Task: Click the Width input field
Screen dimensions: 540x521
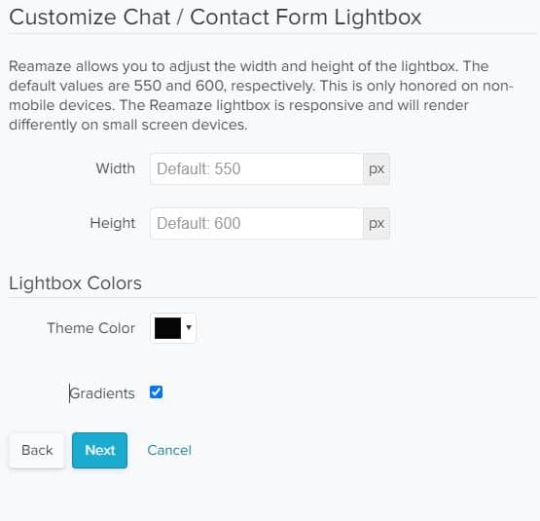Action: click(x=257, y=168)
